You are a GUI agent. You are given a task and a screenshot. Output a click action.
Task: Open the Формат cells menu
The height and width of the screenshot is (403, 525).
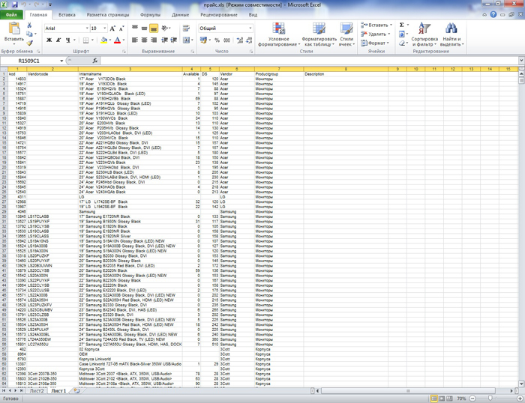click(375, 43)
